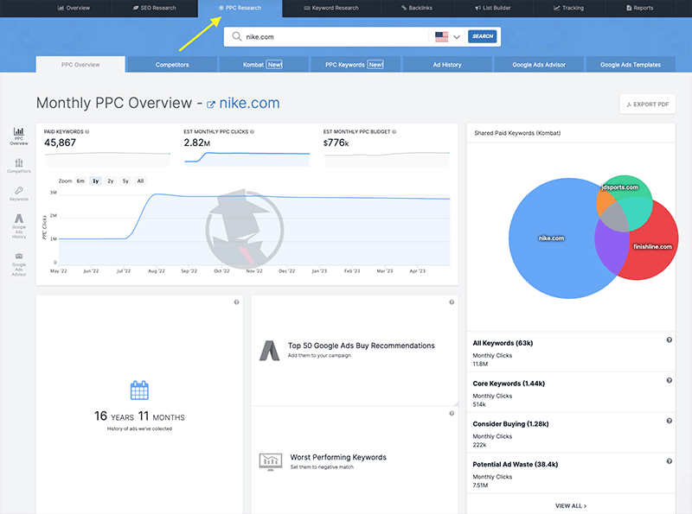Open PPC Research top navigation tab
The height and width of the screenshot is (514, 692).
240,8
